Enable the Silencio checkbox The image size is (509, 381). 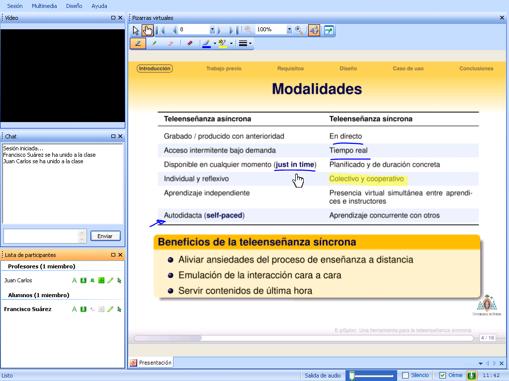(406, 376)
